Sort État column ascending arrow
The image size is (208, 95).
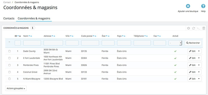[109, 36]
